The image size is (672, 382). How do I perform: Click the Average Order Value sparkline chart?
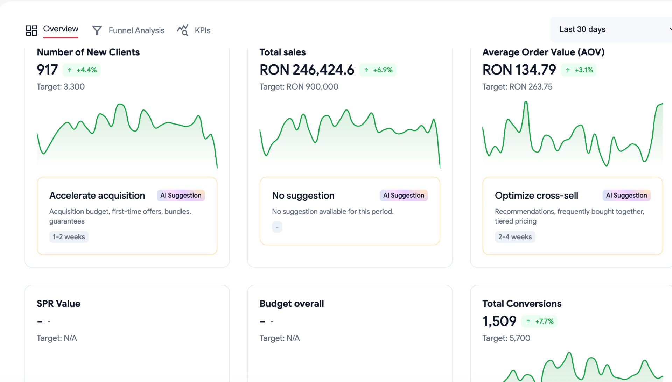coord(573,133)
